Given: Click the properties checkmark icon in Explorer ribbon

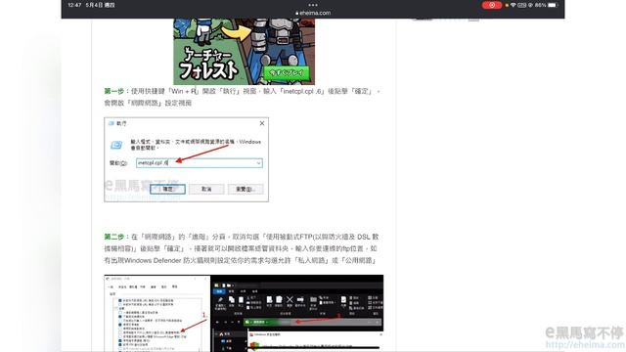Looking at the screenshot, I should pos(343,300).
